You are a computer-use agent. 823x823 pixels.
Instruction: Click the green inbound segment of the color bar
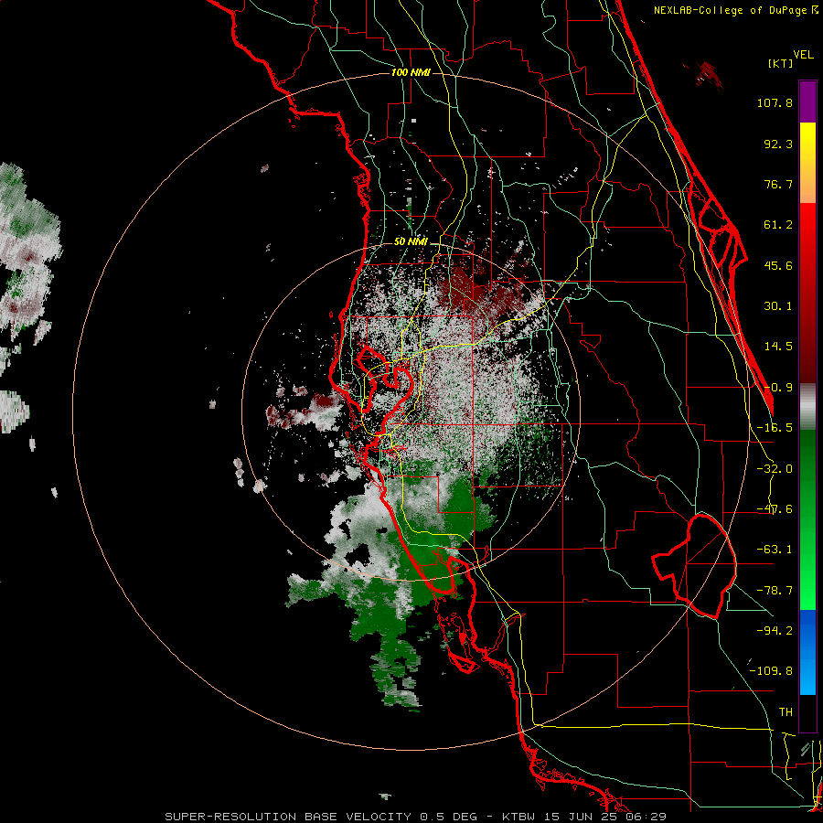807,519
